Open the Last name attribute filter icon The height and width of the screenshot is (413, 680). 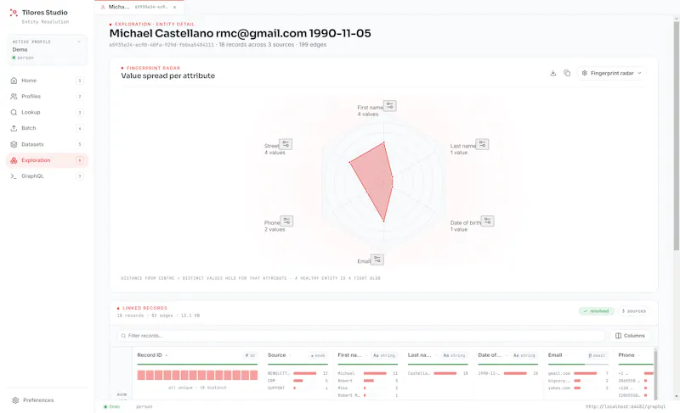click(482, 144)
